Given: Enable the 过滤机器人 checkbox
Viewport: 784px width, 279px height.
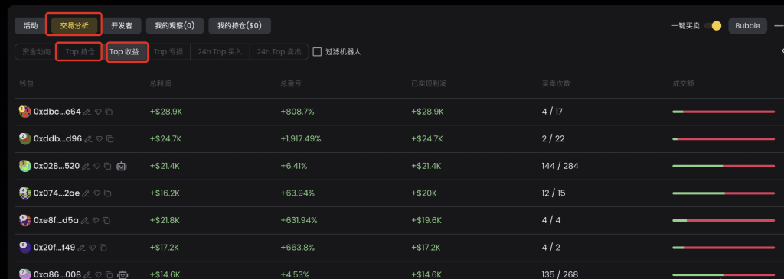Looking at the screenshot, I should 317,51.
